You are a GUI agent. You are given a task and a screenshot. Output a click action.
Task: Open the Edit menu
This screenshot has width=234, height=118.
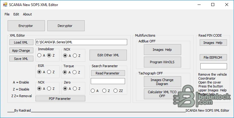point(16,14)
